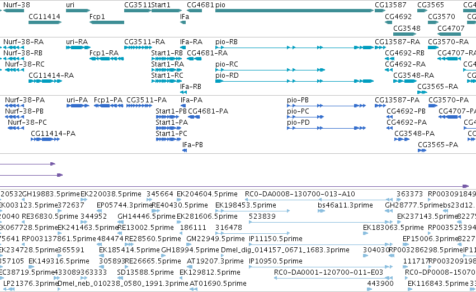The height and width of the screenshot is (292, 476).
Task: Click the bs46a11.3prime EST label
Action: [345, 205]
